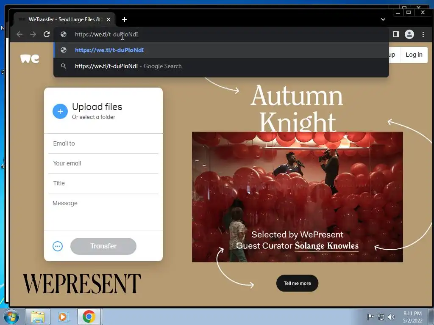This screenshot has height=325, width=434.
Task: Choose the Google Search suggestion for the URL
Action: (221, 66)
